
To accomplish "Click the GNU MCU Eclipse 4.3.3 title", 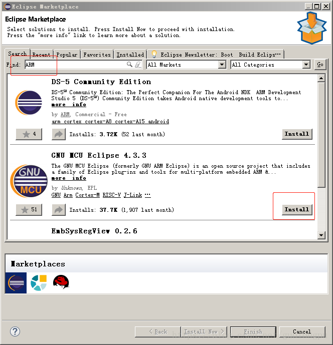I will click(99, 155).
